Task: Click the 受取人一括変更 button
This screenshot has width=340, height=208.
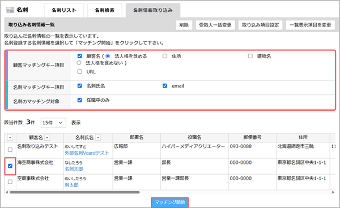Action: [215, 25]
